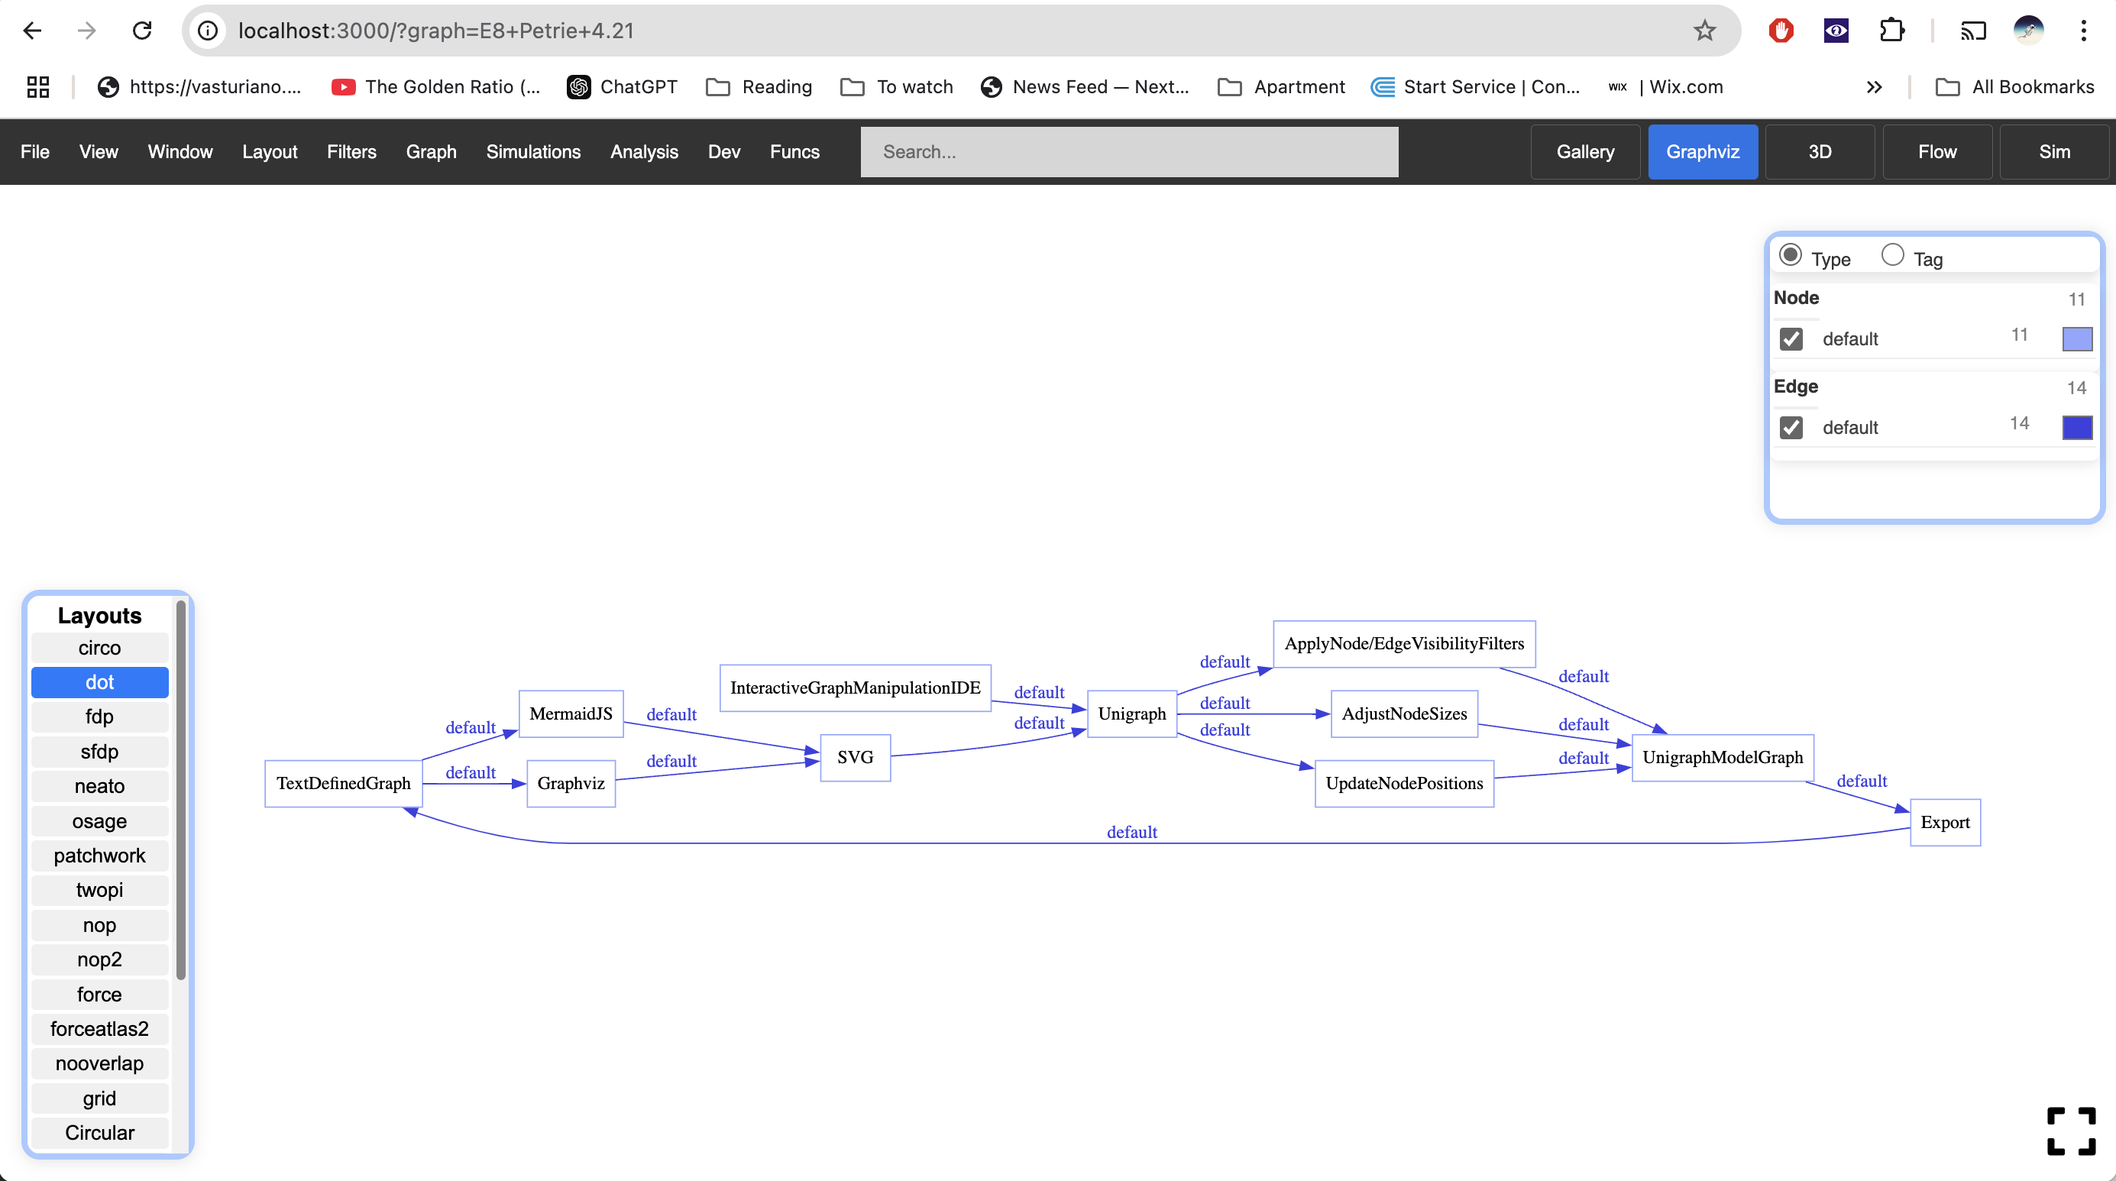This screenshot has height=1181, width=2116.
Task: Switch to the Gallery view
Action: [x=1585, y=152]
